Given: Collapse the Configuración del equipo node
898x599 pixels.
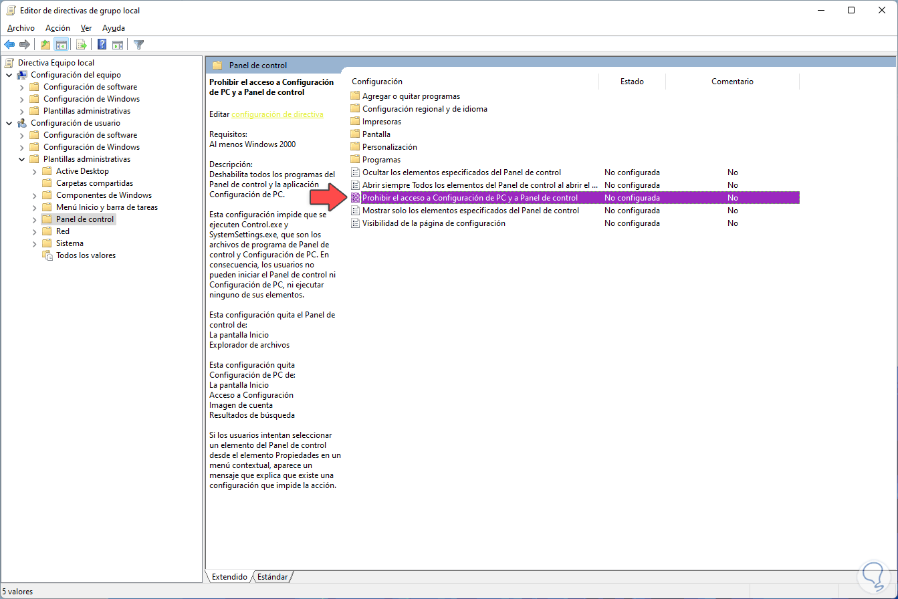Looking at the screenshot, I should tap(9, 75).
